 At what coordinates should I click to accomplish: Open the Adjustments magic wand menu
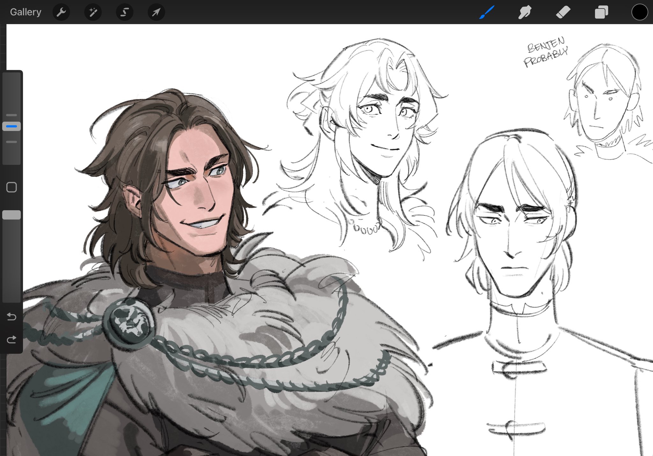[x=93, y=12]
